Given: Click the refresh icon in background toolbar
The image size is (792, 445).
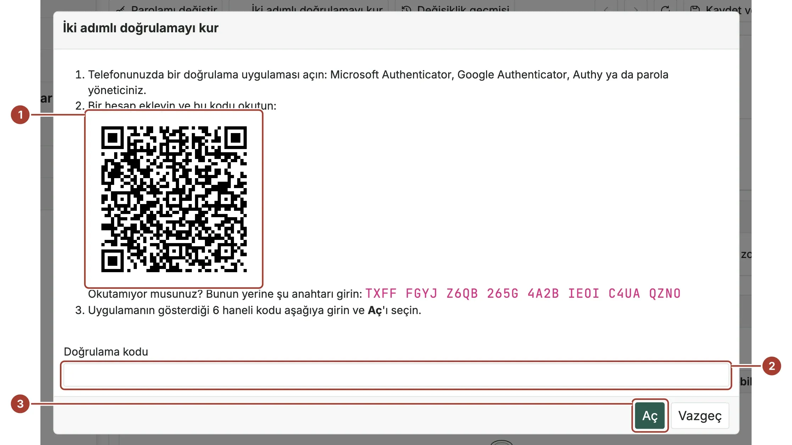Looking at the screenshot, I should (x=665, y=9).
